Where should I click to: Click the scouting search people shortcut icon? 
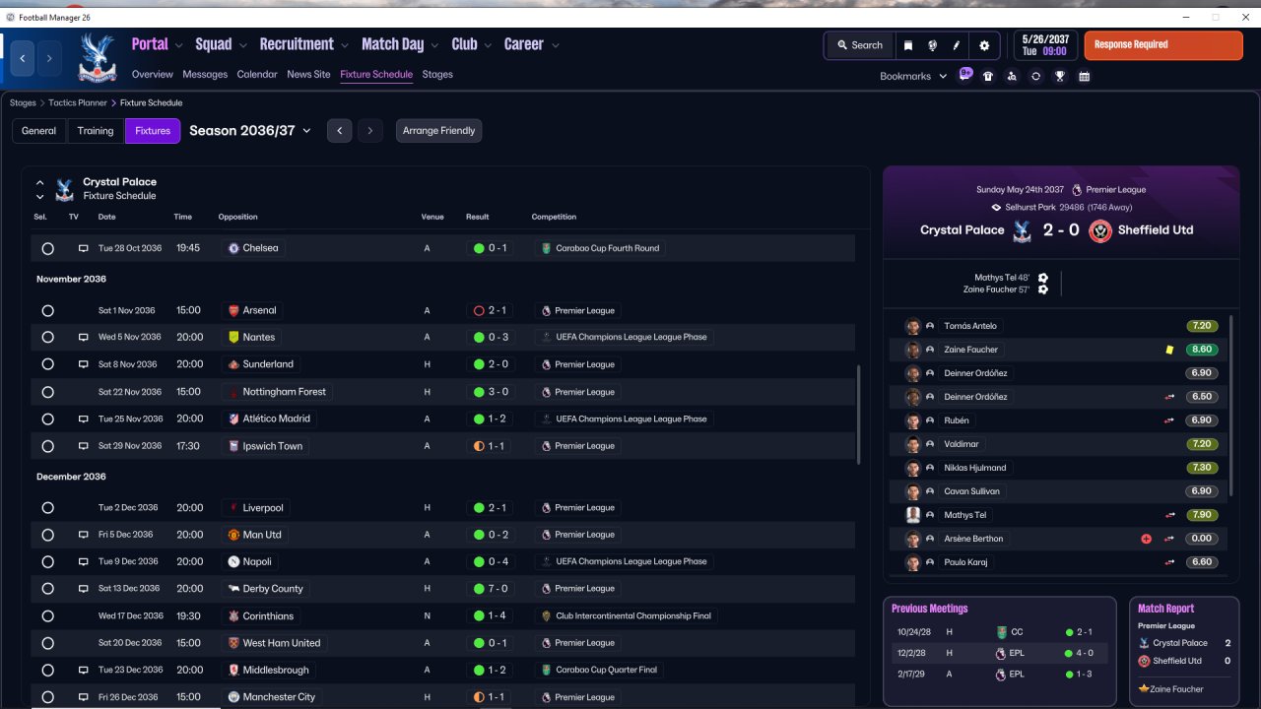[1012, 76]
